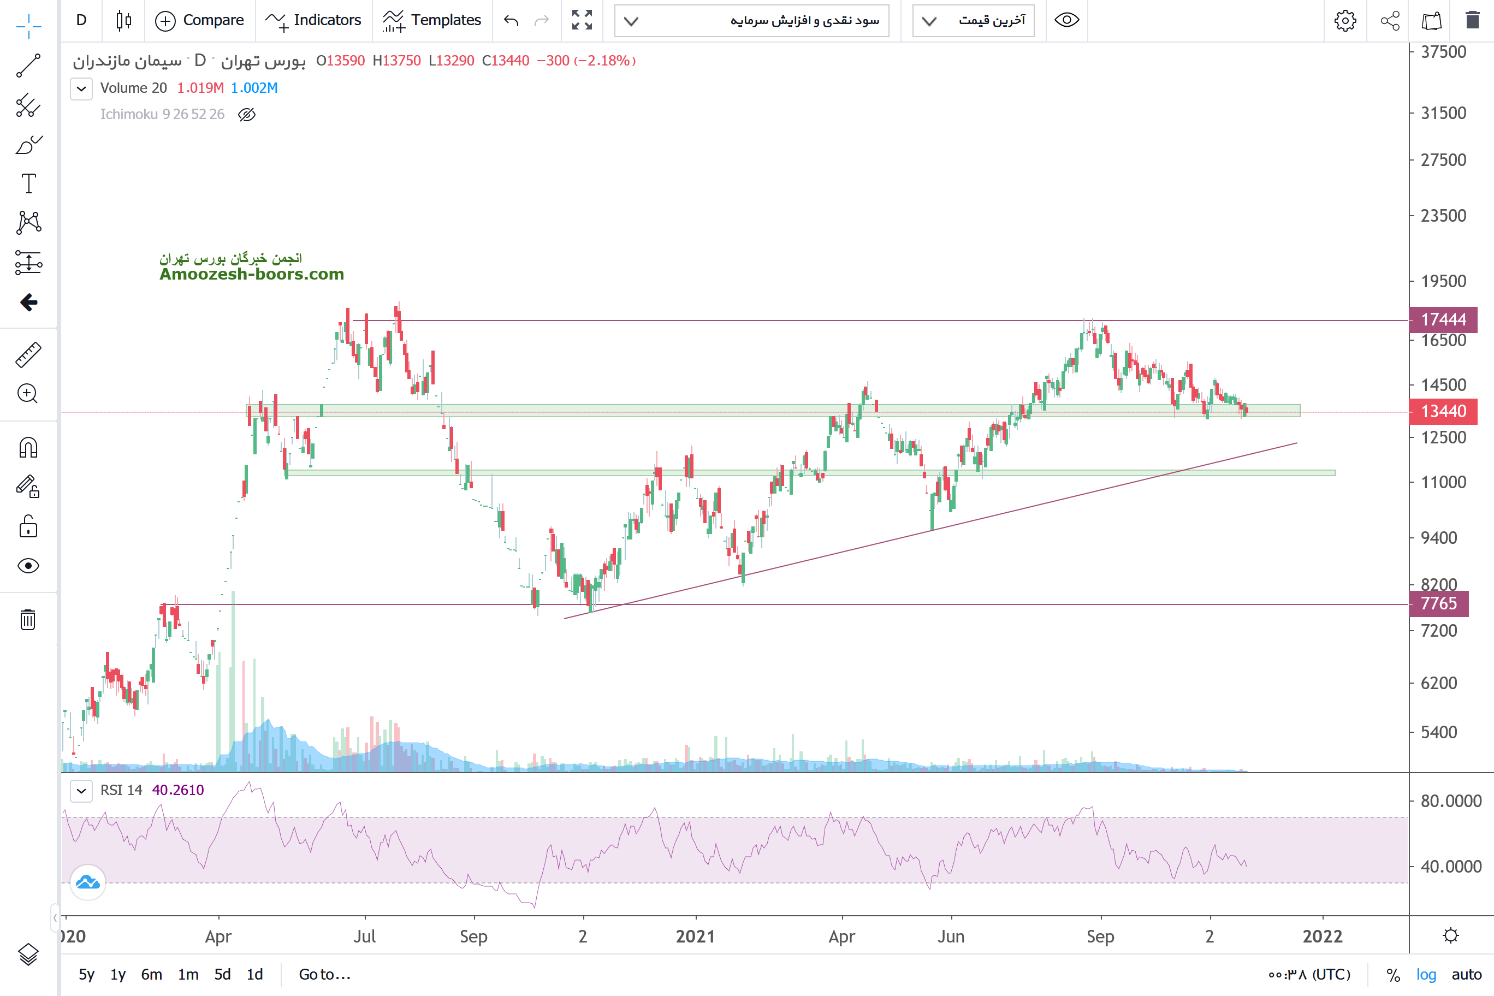Open the ruler measure tool
This screenshot has width=1494, height=996.
28,355
